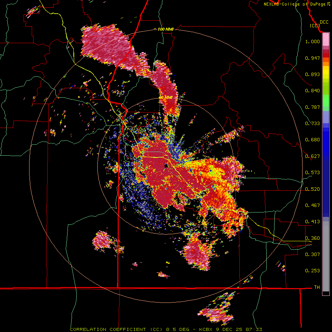This screenshot has width=332, height=332.
Task: Click the 50 NMI range ring label
Action: (165, 97)
